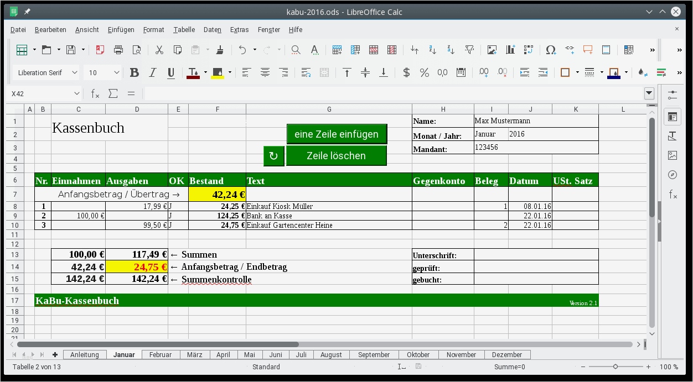Open the Function Wizard fx icon

(95, 93)
